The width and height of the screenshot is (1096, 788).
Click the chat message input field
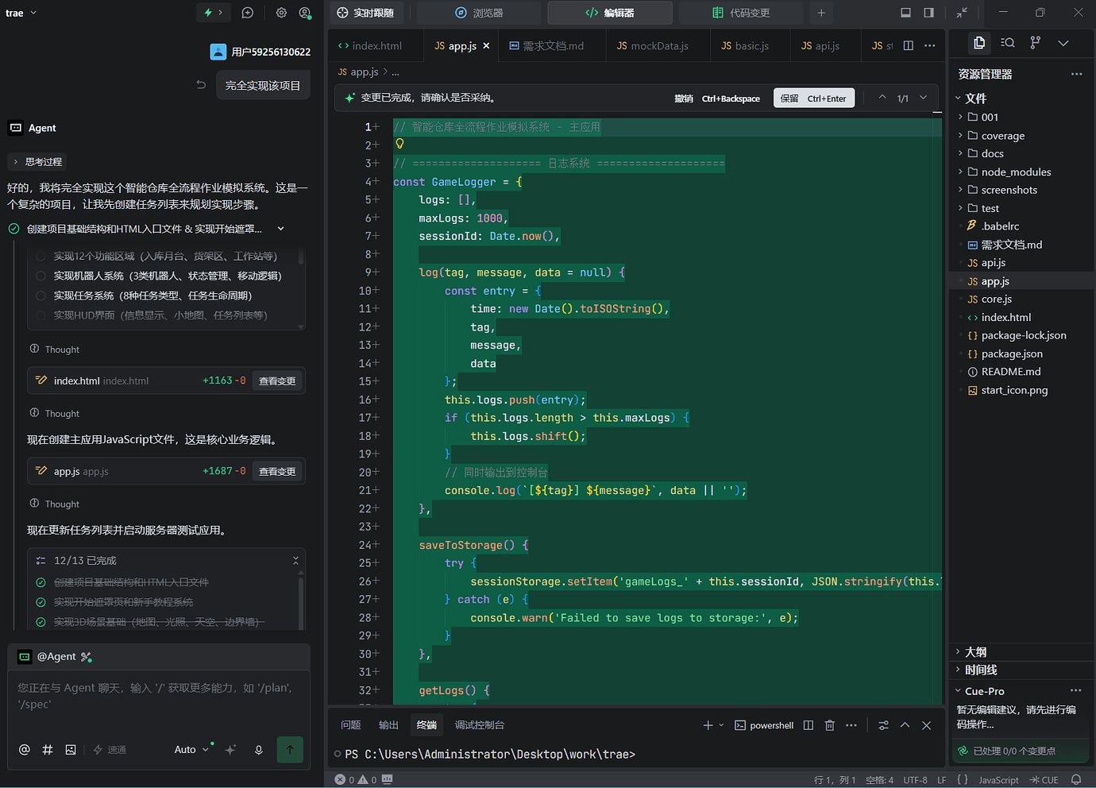(x=159, y=697)
